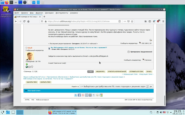Viewport: 185px width, 115px height.
Task: Open the Программное обеспечение breadcrumb link
Action: pyautogui.click(x=57, y=77)
